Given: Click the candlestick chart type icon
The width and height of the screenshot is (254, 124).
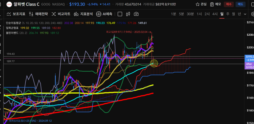Looking at the screenshot, I should pos(128,14).
